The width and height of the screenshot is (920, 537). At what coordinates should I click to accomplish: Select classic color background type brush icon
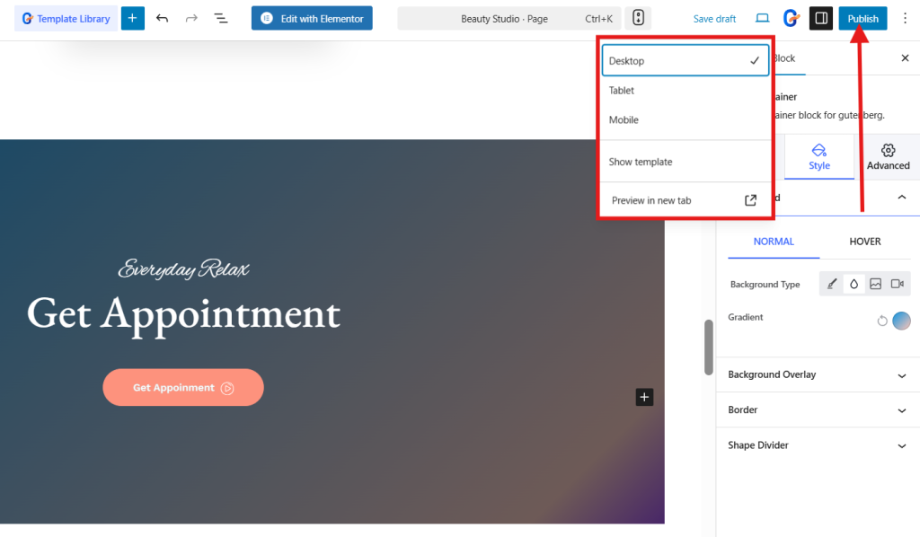click(832, 284)
